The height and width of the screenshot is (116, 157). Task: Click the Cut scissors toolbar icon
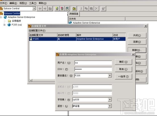pos(81,9)
